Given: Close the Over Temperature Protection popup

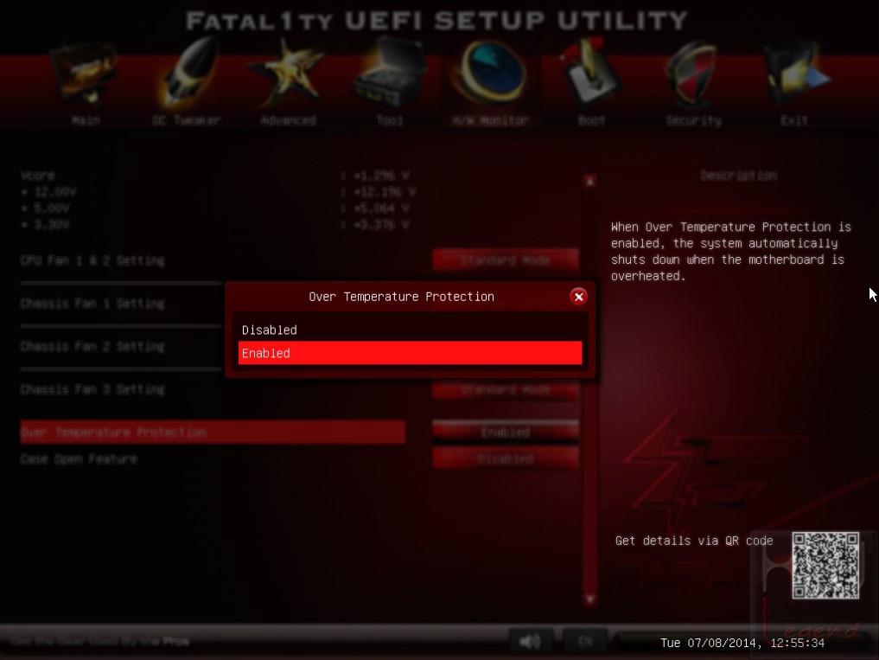Looking at the screenshot, I should pyautogui.click(x=578, y=297).
